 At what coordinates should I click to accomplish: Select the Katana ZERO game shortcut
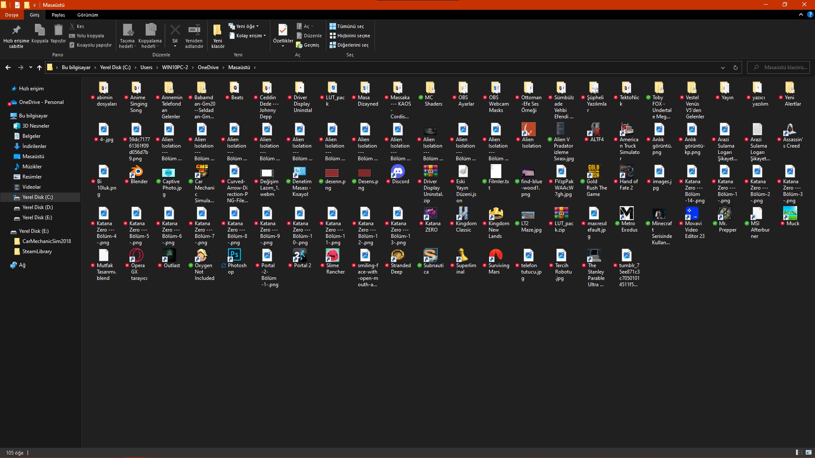430,213
